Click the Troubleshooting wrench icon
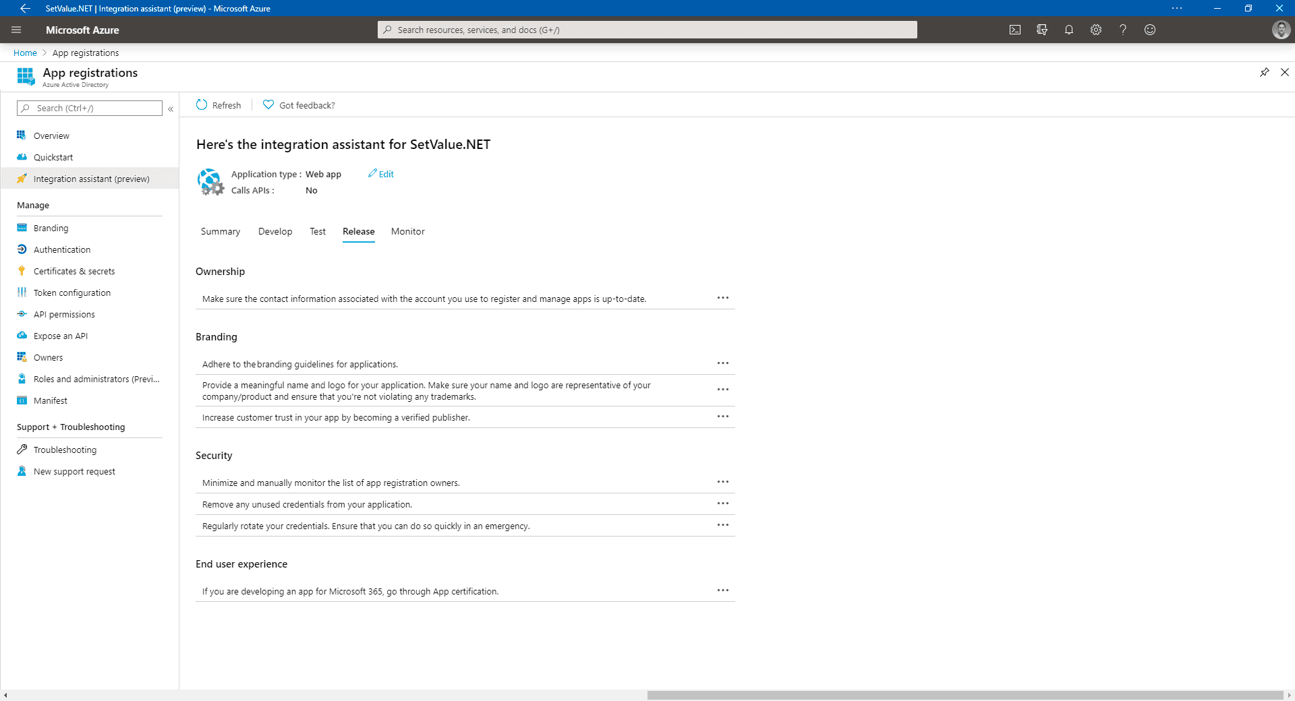 point(22,449)
